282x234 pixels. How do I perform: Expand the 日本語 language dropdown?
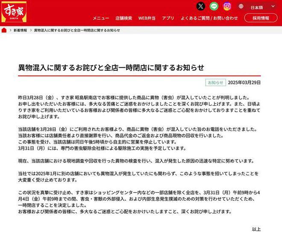tap(258, 7)
